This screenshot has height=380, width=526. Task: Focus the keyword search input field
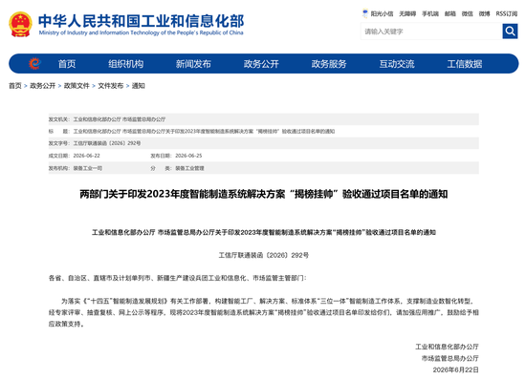pos(431,32)
